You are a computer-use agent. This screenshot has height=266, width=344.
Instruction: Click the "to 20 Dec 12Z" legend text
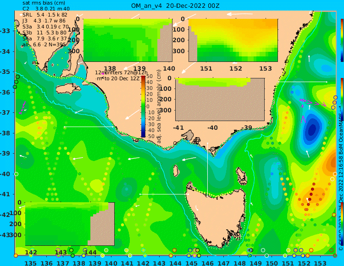click(122, 78)
